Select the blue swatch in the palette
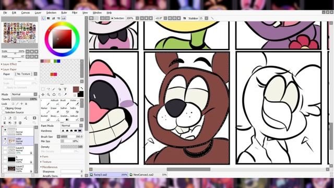The width and height of the screenshot is (334, 188). (58, 61)
